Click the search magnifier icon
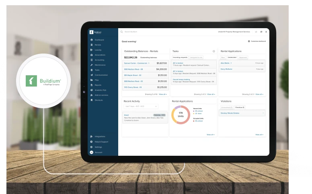312x194 pixels. pos(121,32)
